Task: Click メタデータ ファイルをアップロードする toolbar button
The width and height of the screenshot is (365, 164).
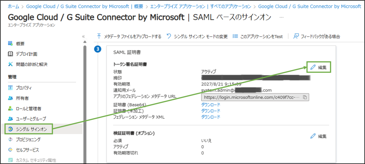Action: [129, 36]
